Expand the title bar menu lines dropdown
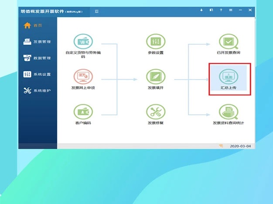 231,10
